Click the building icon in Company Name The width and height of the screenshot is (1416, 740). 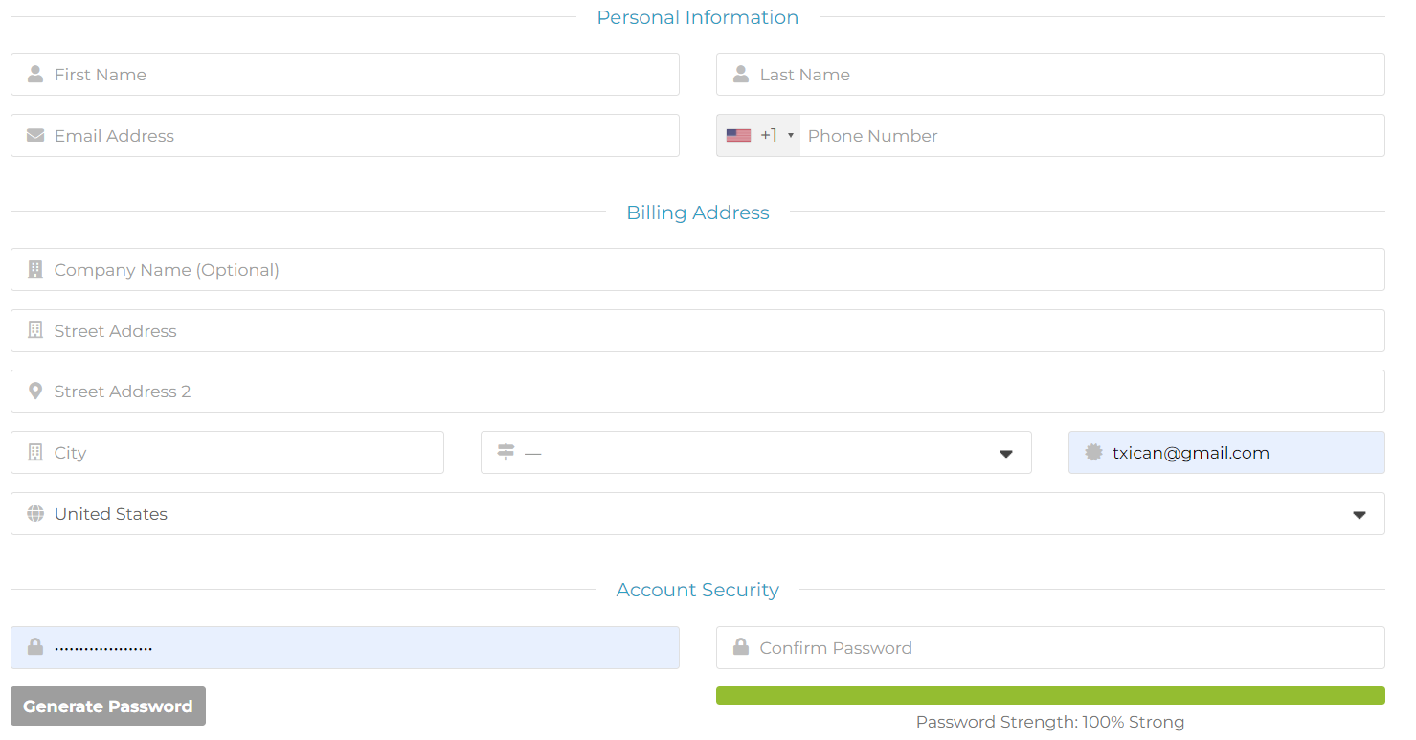[x=35, y=270]
